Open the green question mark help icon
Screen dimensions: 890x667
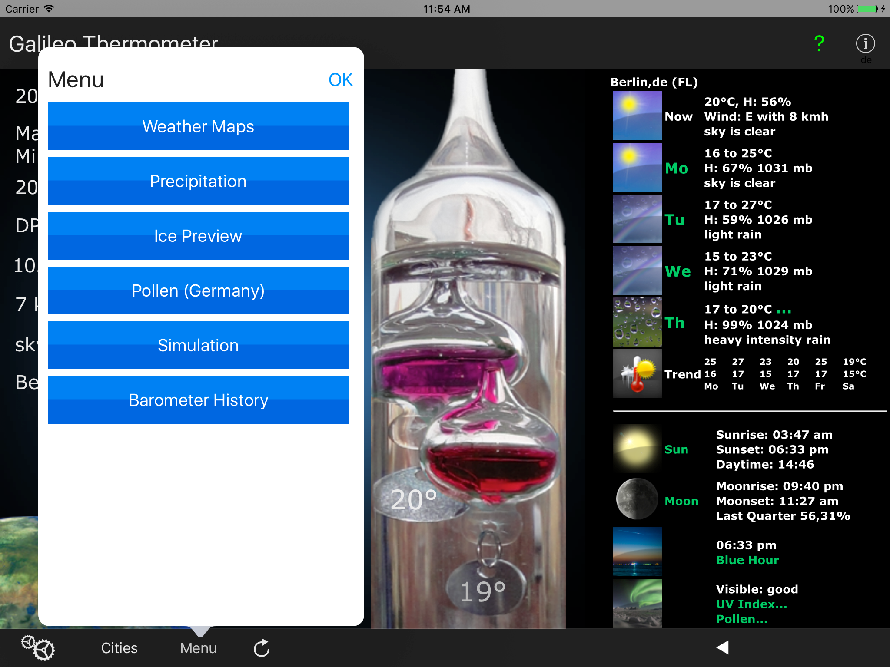tap(819, 43)
